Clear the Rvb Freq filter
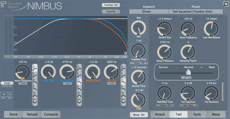 (111, 83)
